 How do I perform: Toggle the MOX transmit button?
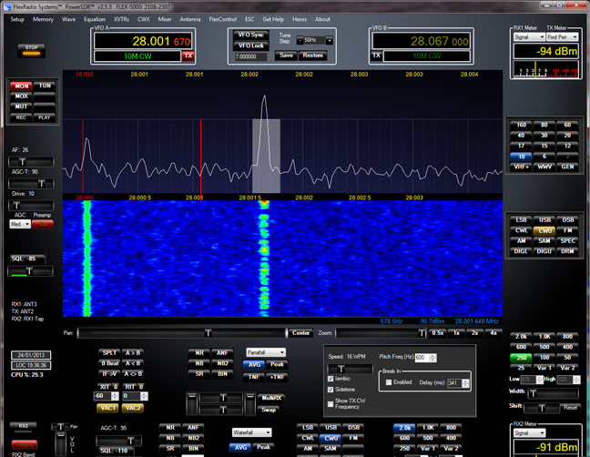[22, 96]
